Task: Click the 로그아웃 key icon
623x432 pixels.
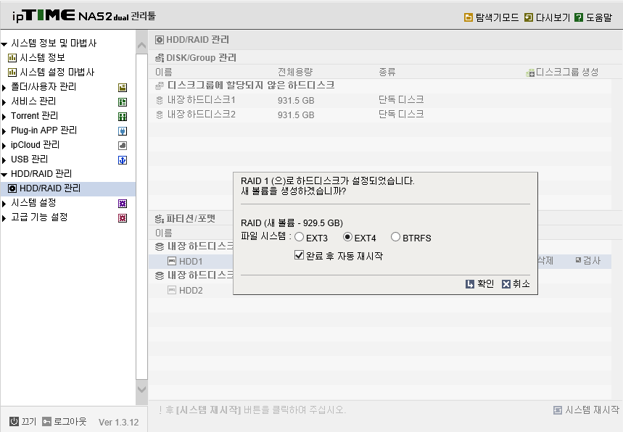Action: [47, 421]
